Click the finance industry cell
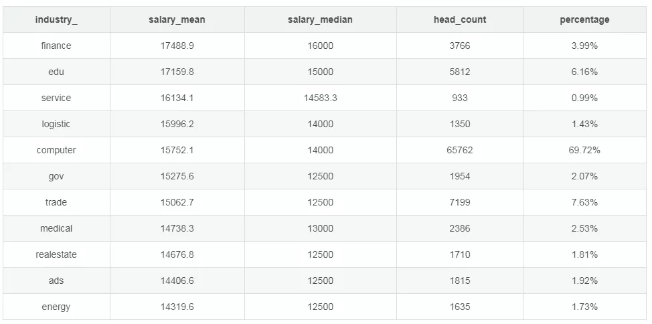Image resolution: width=652 pixels, height=324 pixels. tap(56, 46)
